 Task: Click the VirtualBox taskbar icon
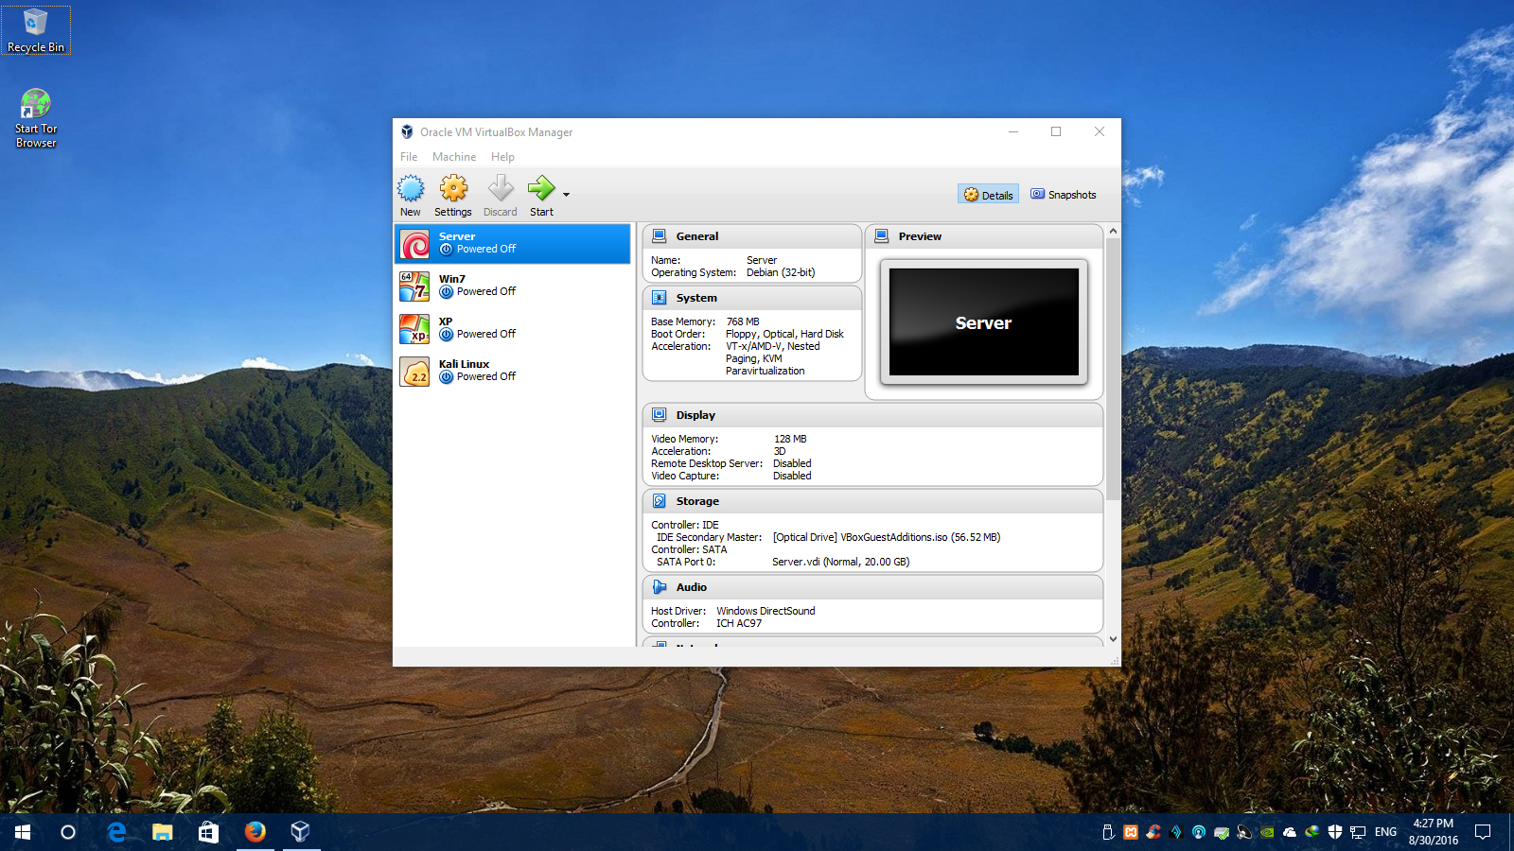[300, 832]
